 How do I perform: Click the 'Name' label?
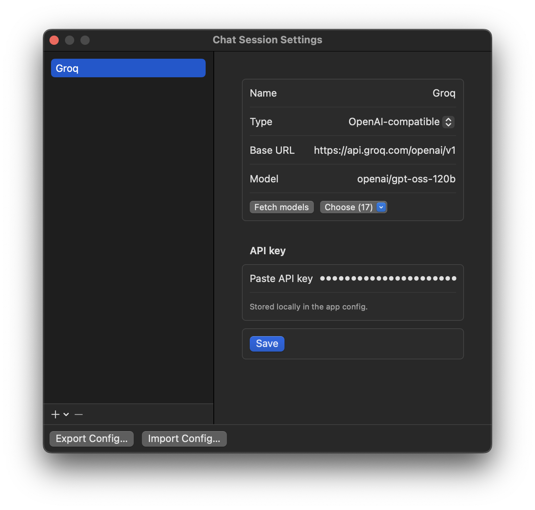[x=263, y=93]
